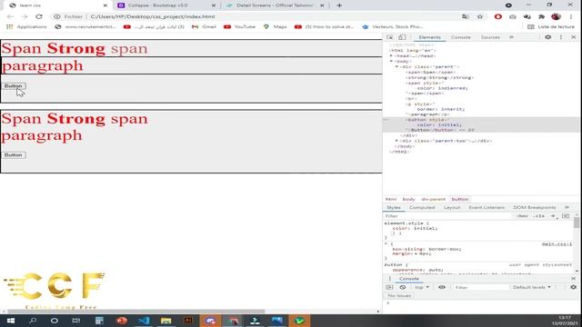This screenshot has height=327, width=582.
Task: Open the YouTube bookmark
Action: pyautogui.click(x=240, y=26)
